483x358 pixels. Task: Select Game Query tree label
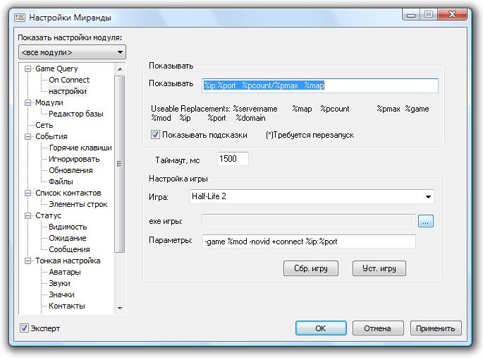56,68
